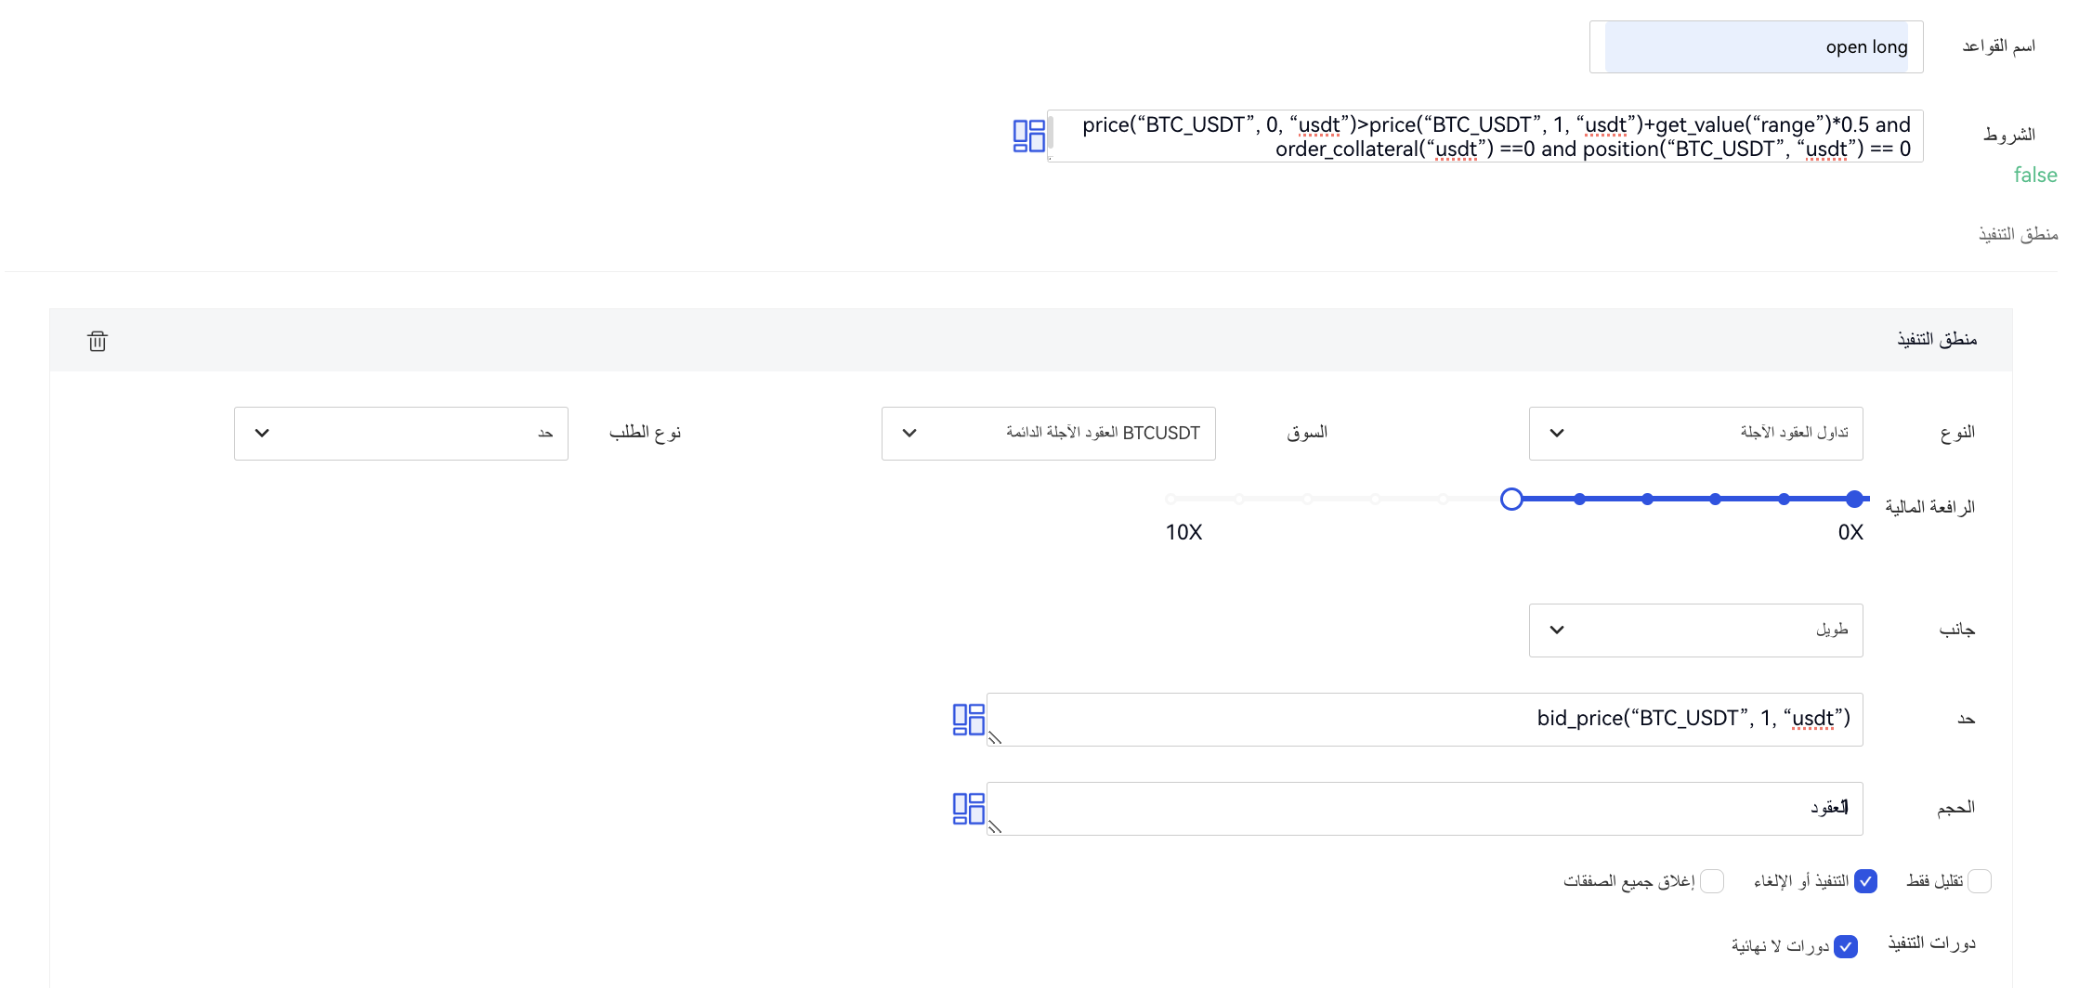Click the leverage slider's hollow handle
This screenshot has height=988, width=2092.
[1511, 500]
